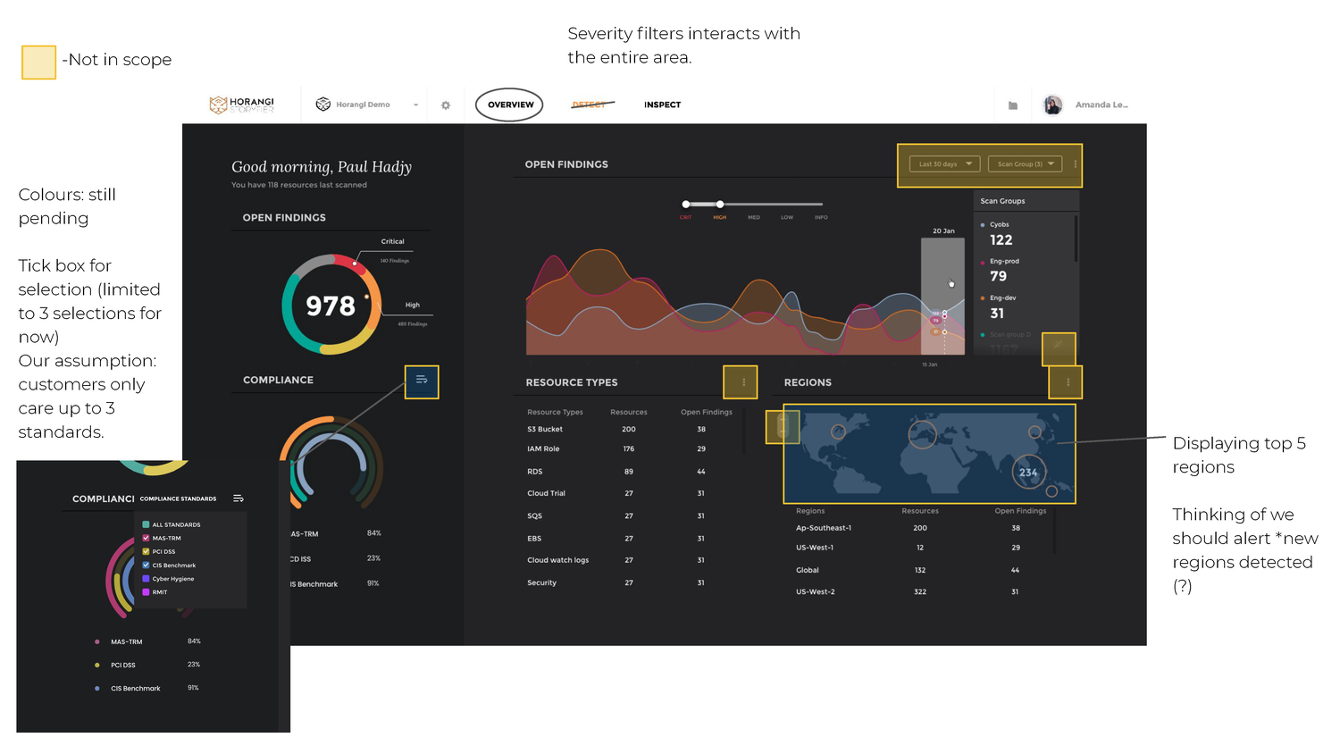Select the Eng-prod scan group
The image size is (1340, 754).
pyautogui.click(x=1004, y=270)
